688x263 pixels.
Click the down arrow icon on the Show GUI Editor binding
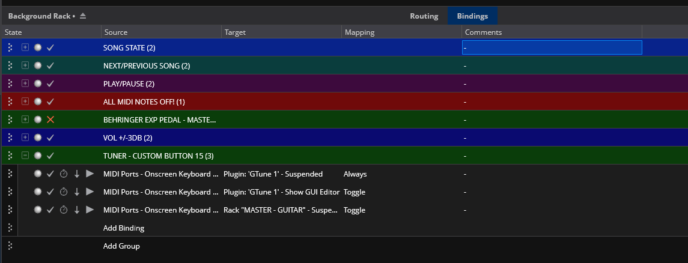77,192
